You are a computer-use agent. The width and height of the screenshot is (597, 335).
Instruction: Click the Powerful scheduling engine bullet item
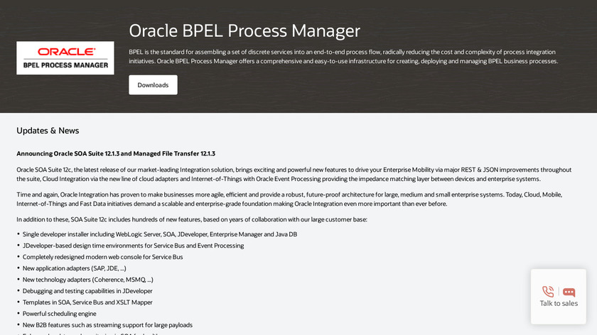[x=59, y=313]
